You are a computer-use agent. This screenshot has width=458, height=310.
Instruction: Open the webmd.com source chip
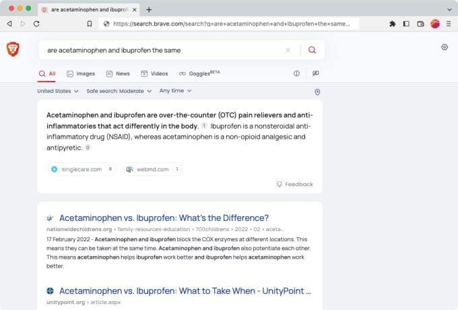[154, 169]
